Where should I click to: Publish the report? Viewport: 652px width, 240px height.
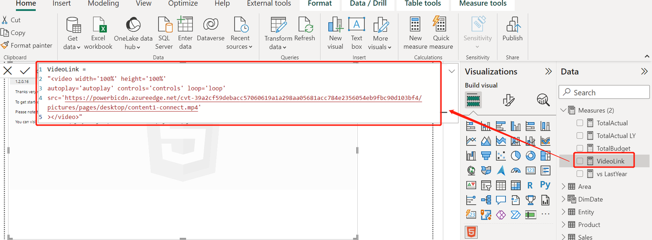point(513,30)
